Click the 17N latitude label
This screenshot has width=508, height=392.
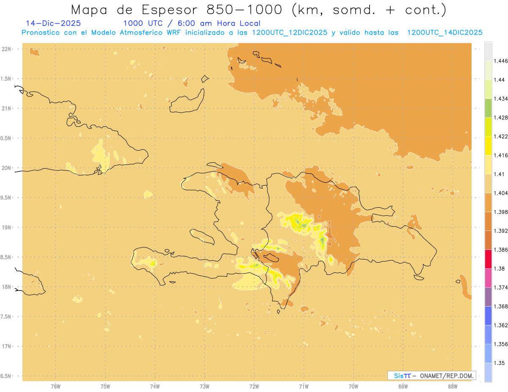click(x=7, y=346)
